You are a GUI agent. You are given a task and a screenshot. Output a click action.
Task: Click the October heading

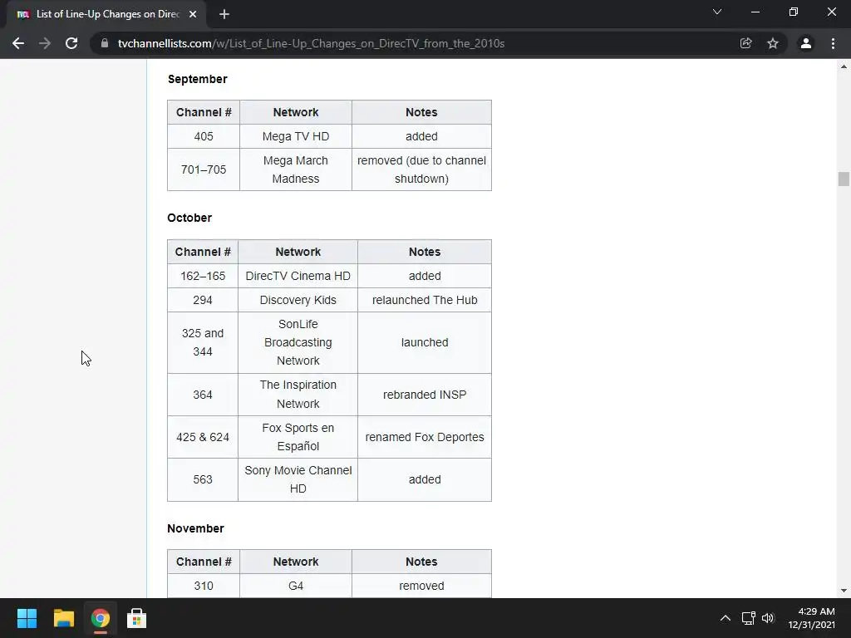tap(189, 218)
